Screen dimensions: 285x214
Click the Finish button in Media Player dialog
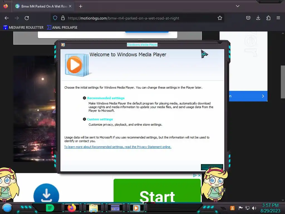[x=212, y=167]
